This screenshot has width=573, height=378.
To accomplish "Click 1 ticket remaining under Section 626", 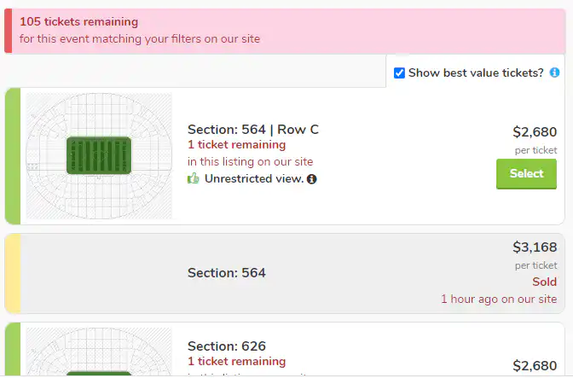I will (236, 362).
